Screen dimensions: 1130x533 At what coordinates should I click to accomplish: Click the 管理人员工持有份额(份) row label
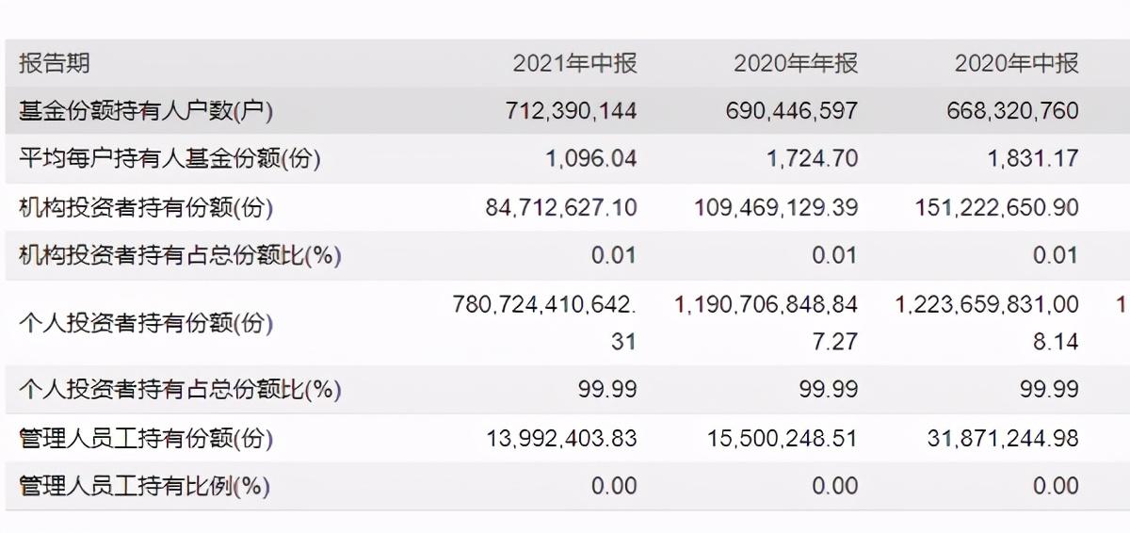[x=146, y=439]
